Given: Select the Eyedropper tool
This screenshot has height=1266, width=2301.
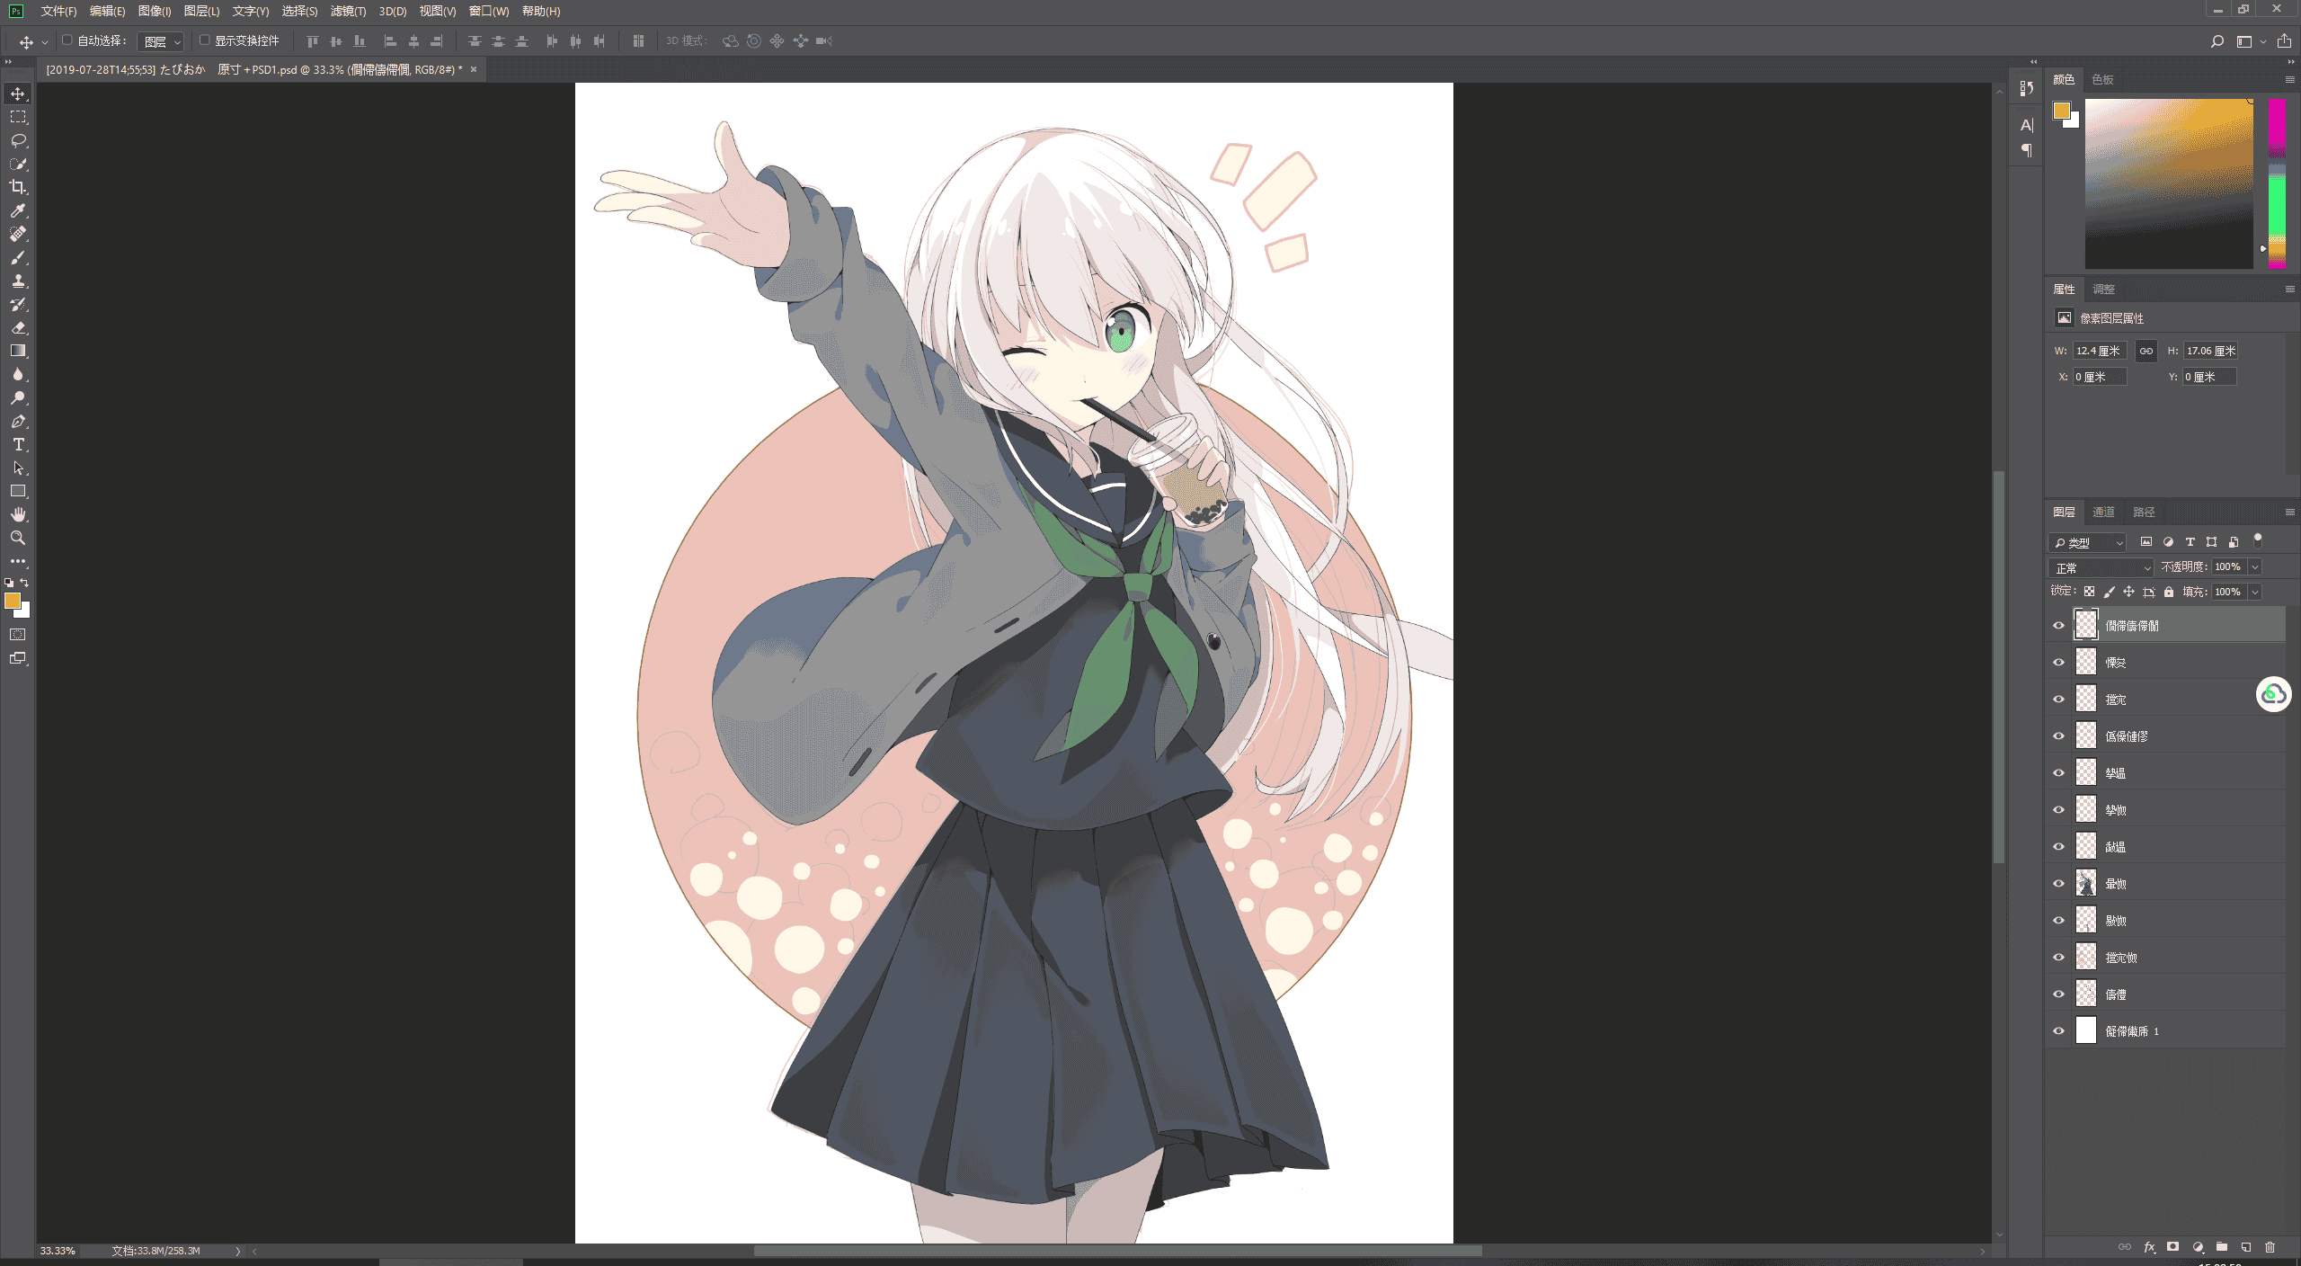Looking at the screenshot, I should [x=18, y=210].
